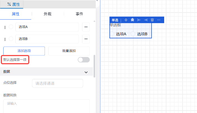Viewport: 197px width, 113px height.
Task: Click the sliders icon in 属性 panel header
Action: (9, 4)
